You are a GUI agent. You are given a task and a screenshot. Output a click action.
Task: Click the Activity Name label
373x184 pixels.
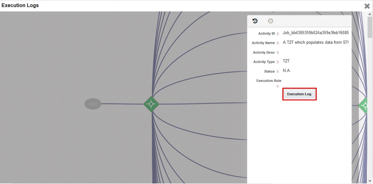click(263, 43)
